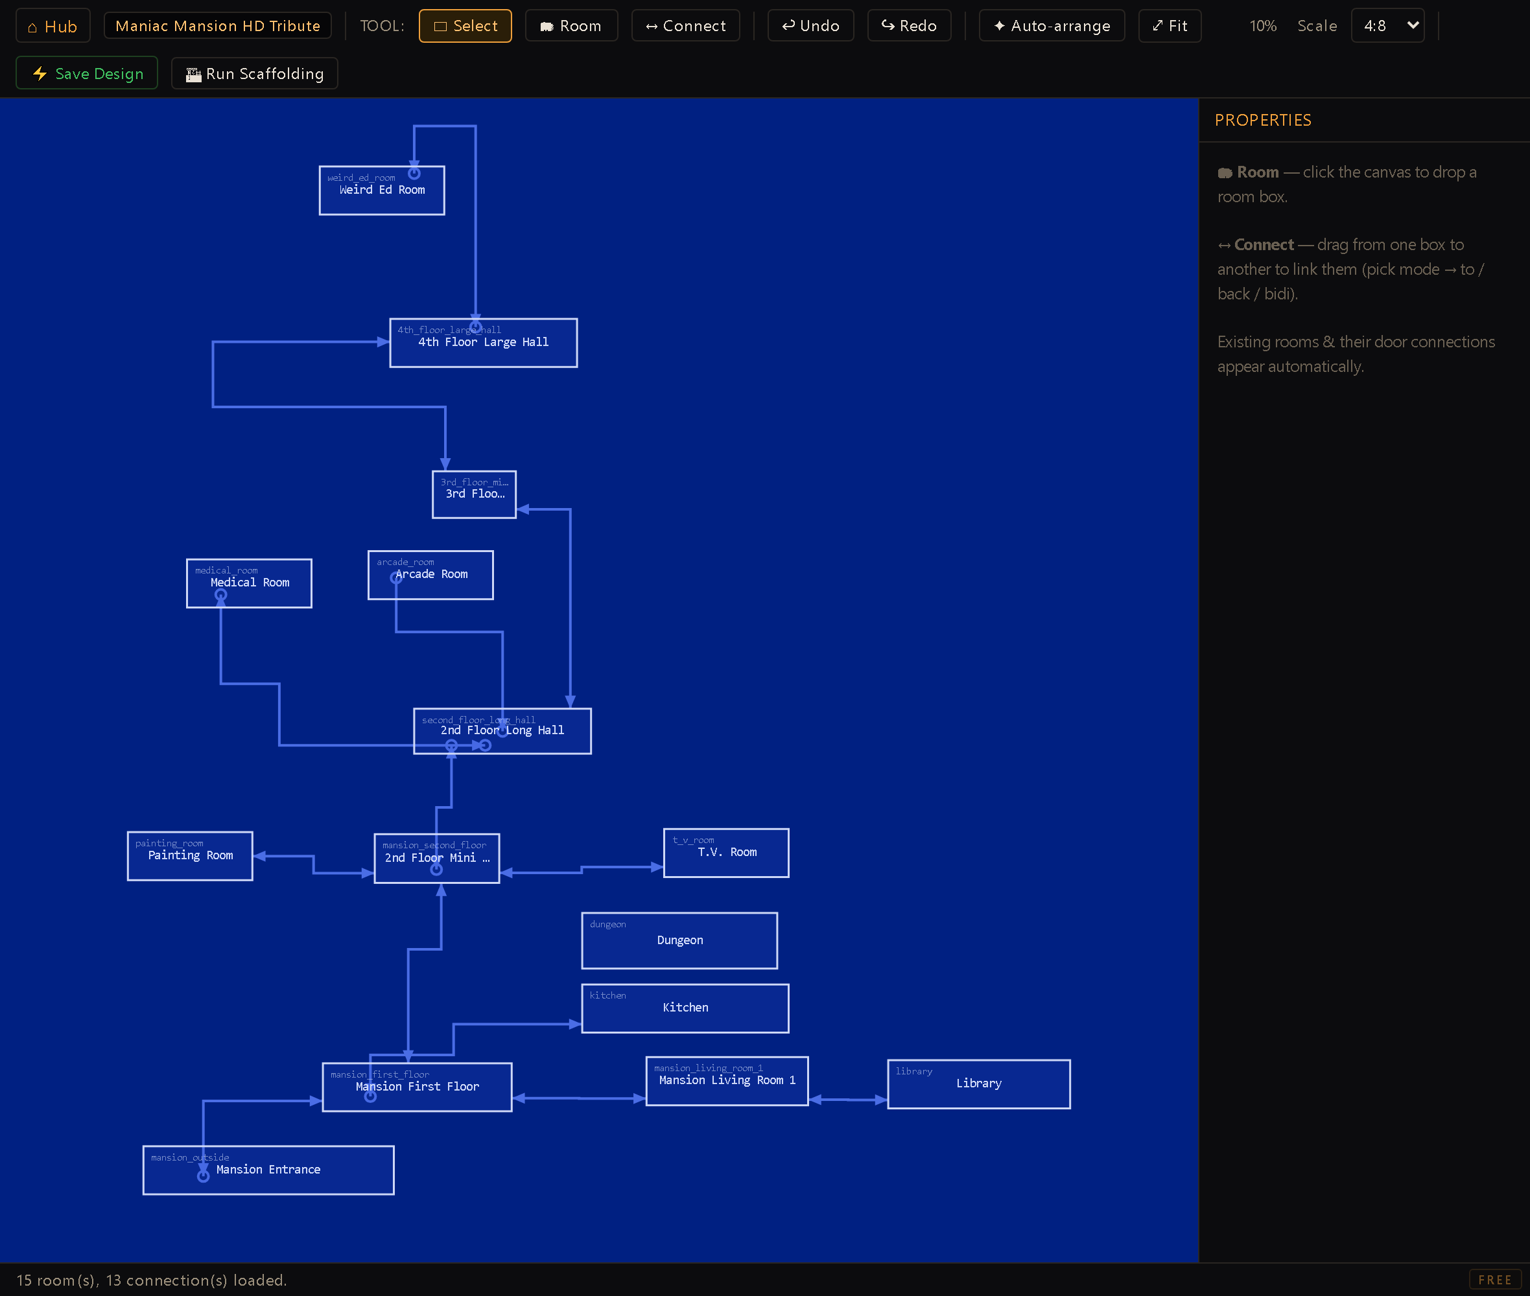1530x1296 pixels.
Task: Click the '15 room(s), 13 connection(s) loaded.' status
Action: pos(152,1280)
